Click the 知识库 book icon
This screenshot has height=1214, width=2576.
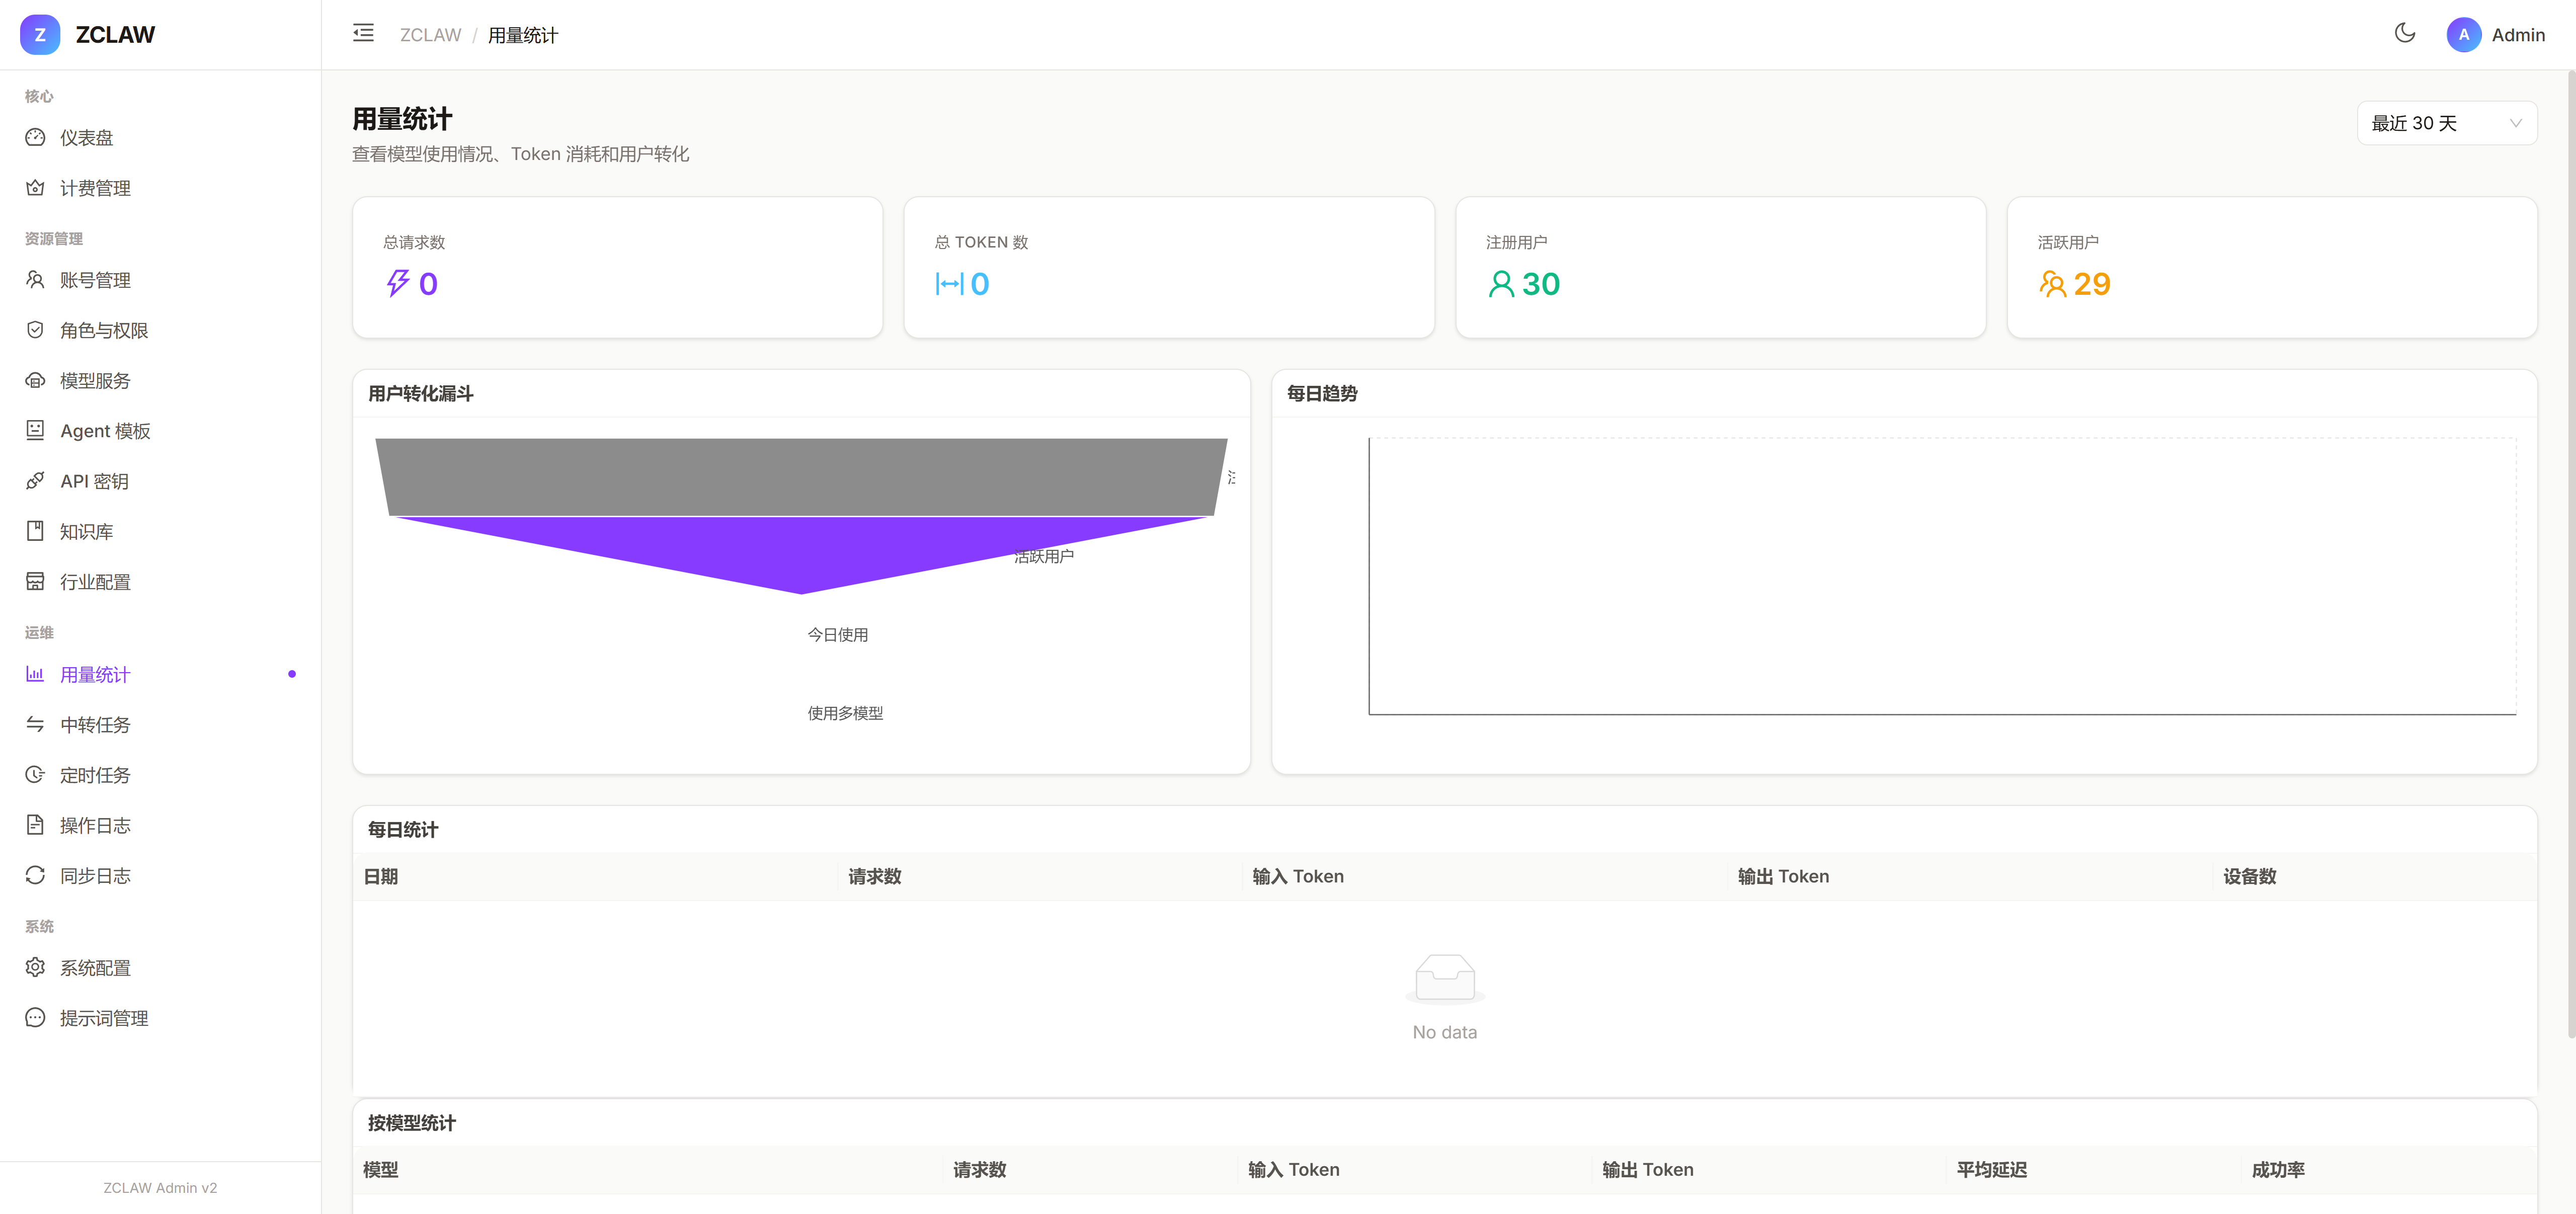point(35,531)
